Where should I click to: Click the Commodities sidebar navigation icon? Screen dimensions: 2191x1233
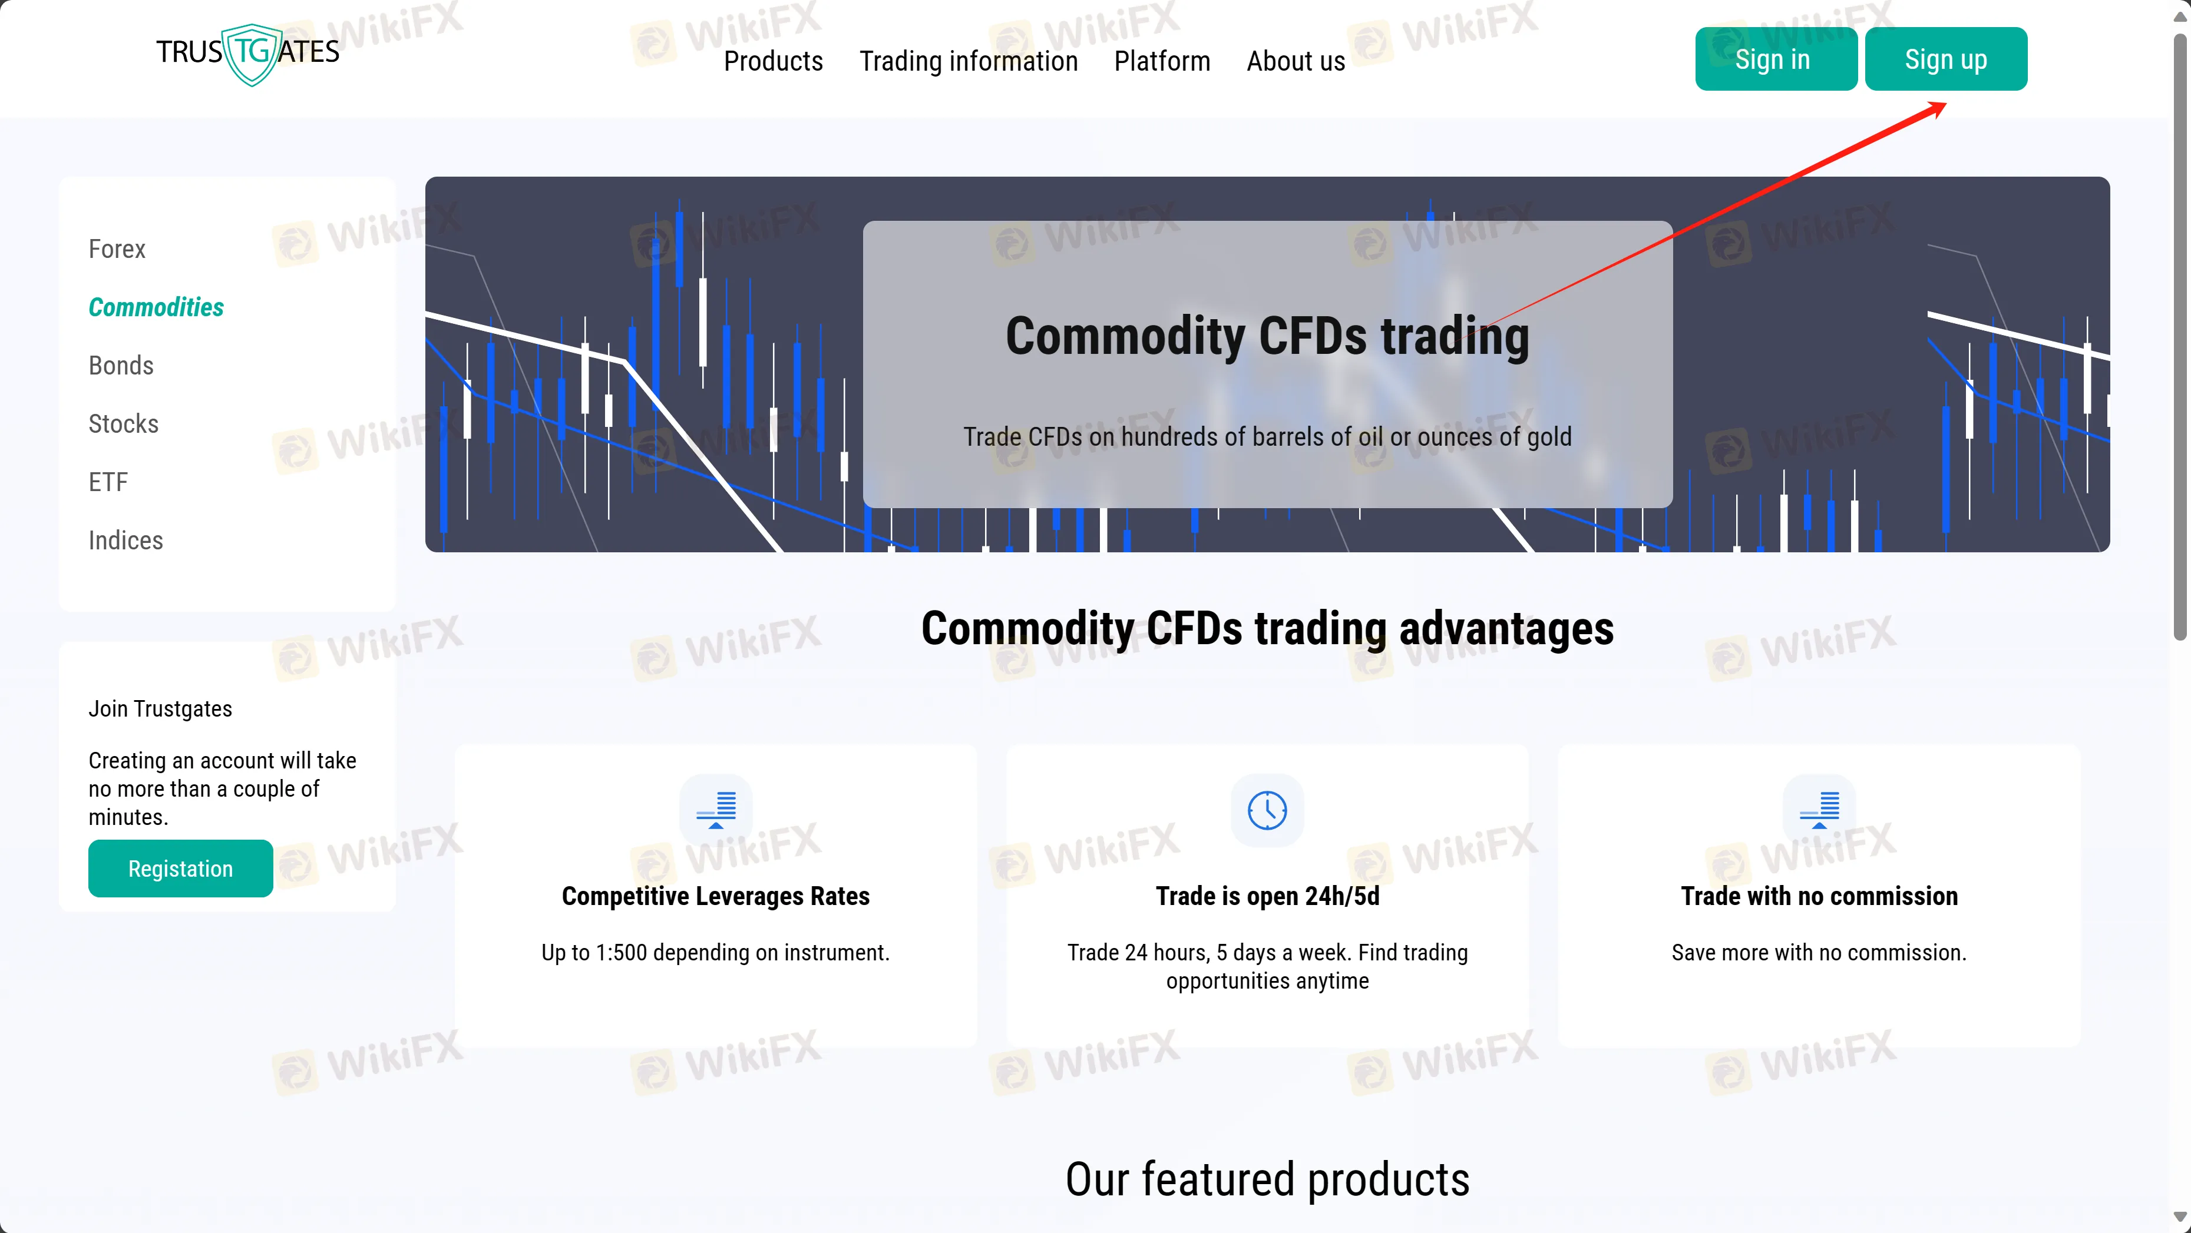coord(155,307)
